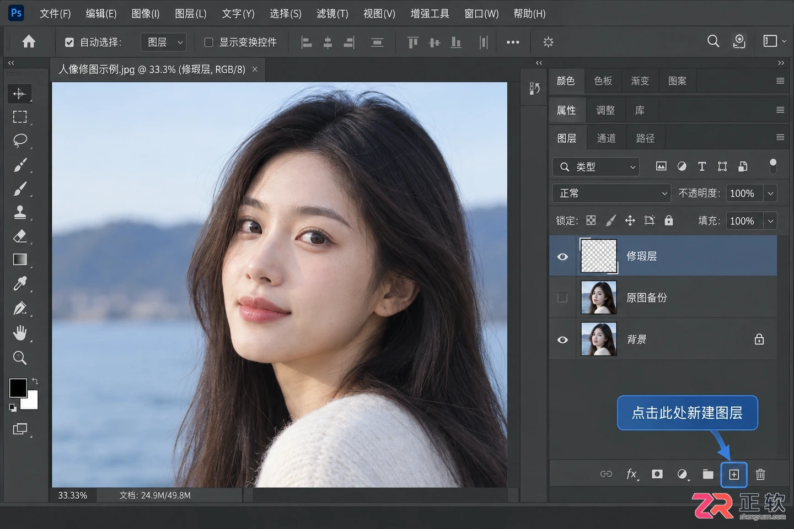
Task: Open the 图层 auto-select dropdown
Action: tap(164, 42)
